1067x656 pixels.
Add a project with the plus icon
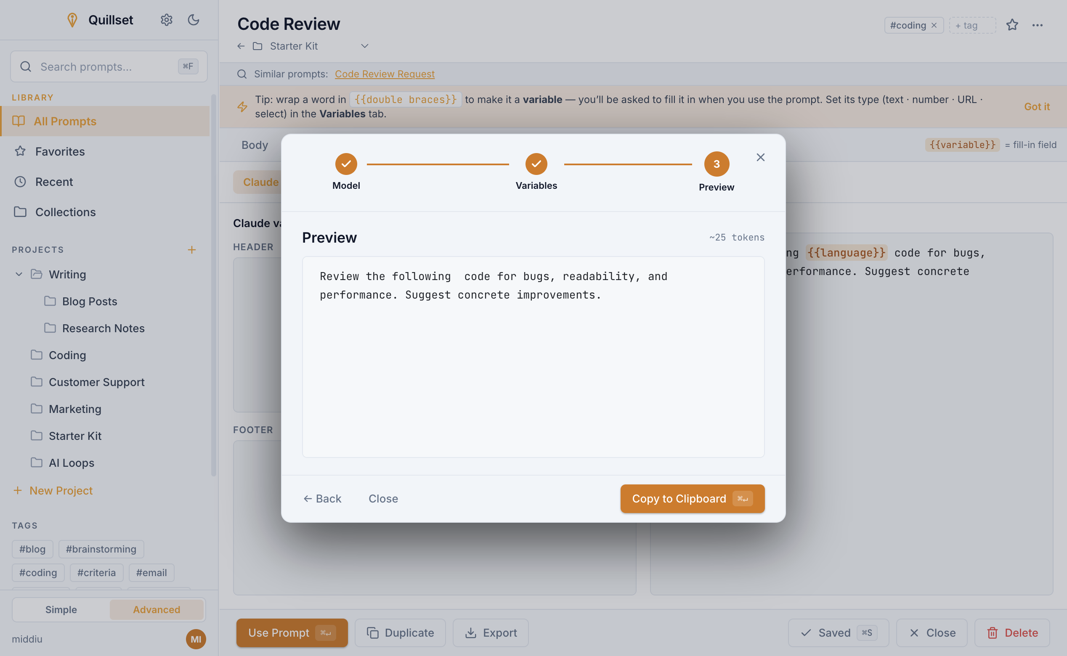(191, 249)
